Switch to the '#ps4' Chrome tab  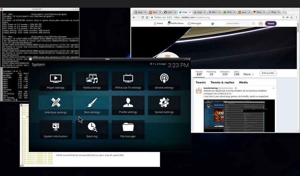point(140,12)
